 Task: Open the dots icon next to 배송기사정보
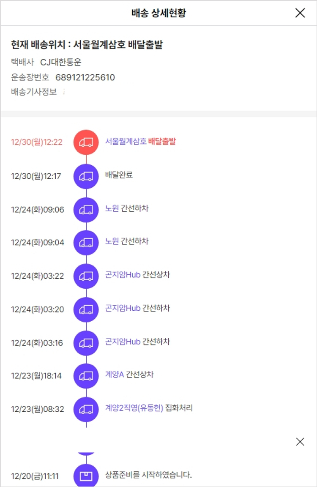point(64,92)
